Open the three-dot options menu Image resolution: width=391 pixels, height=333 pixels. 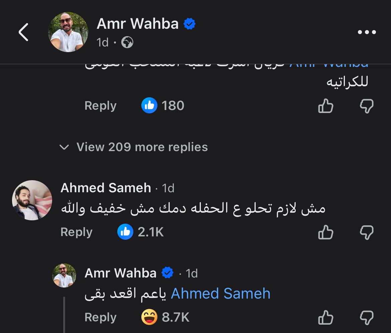point(367,32)
